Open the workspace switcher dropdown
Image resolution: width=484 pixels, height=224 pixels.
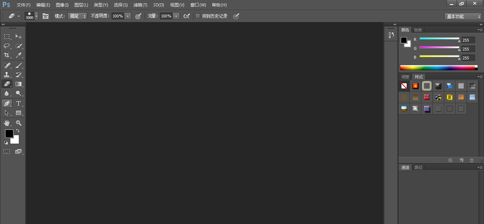463,16
